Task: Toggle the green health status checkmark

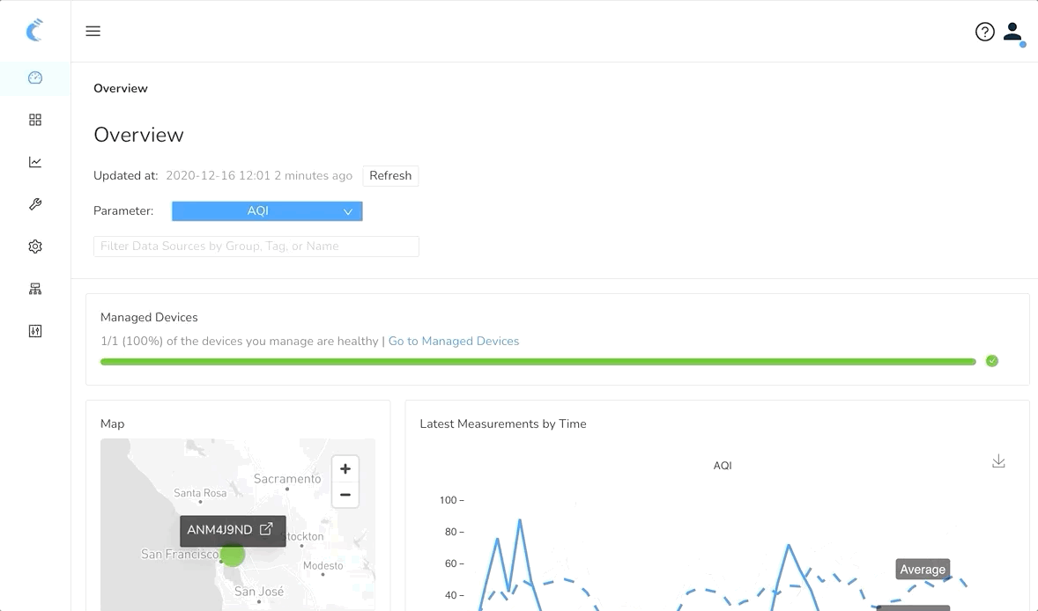Action: point(991,361)
